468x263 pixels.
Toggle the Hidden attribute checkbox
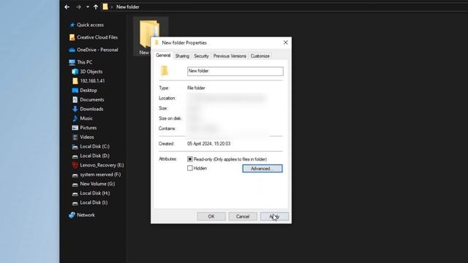click(x=190, y=168)
